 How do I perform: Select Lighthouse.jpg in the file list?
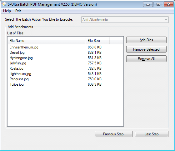click(x=20, y=74)
